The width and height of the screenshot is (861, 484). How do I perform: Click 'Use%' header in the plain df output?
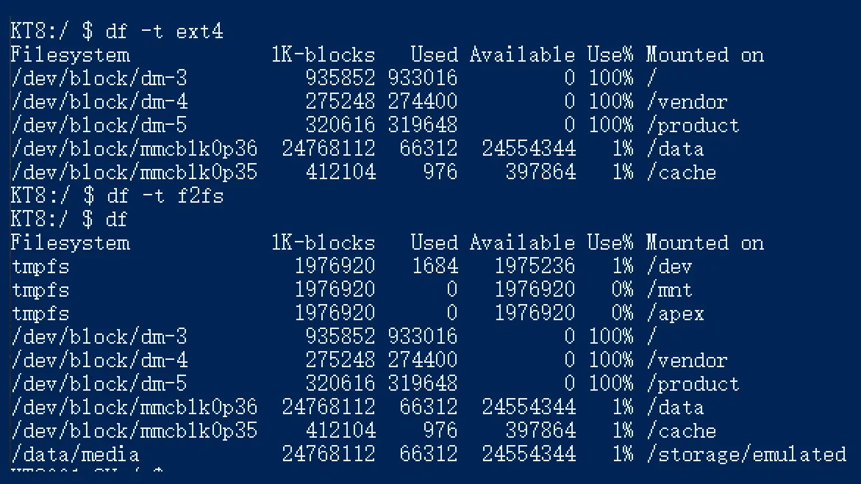610,243
